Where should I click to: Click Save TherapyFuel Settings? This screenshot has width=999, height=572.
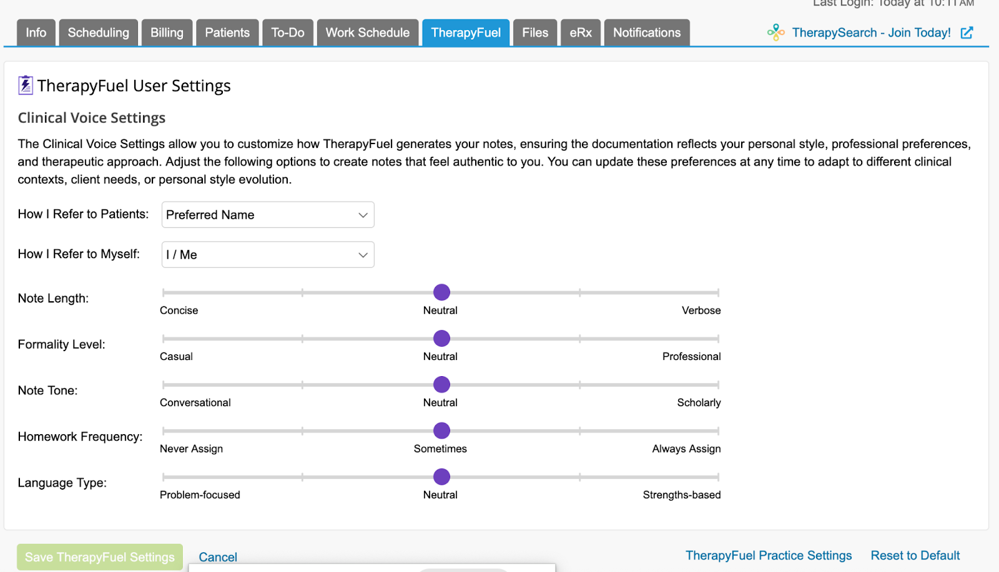tap(99, 556)
